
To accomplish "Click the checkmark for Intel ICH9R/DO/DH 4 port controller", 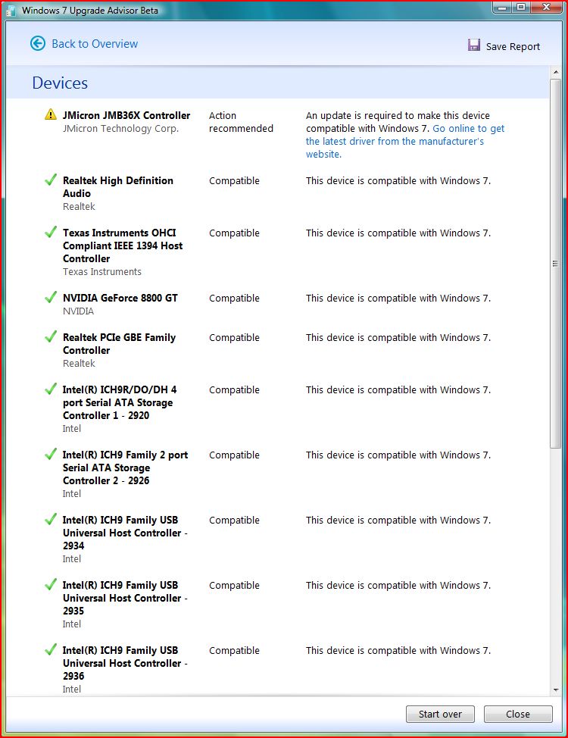I will click(x=50, y=389).
